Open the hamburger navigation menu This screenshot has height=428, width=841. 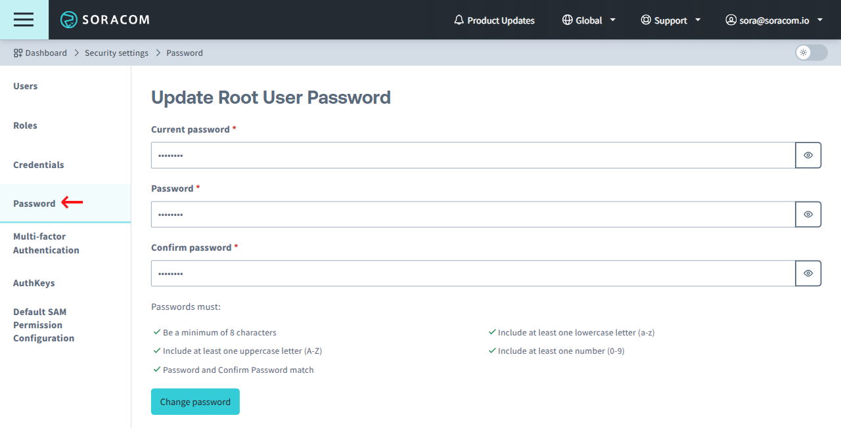click(24, 20)
